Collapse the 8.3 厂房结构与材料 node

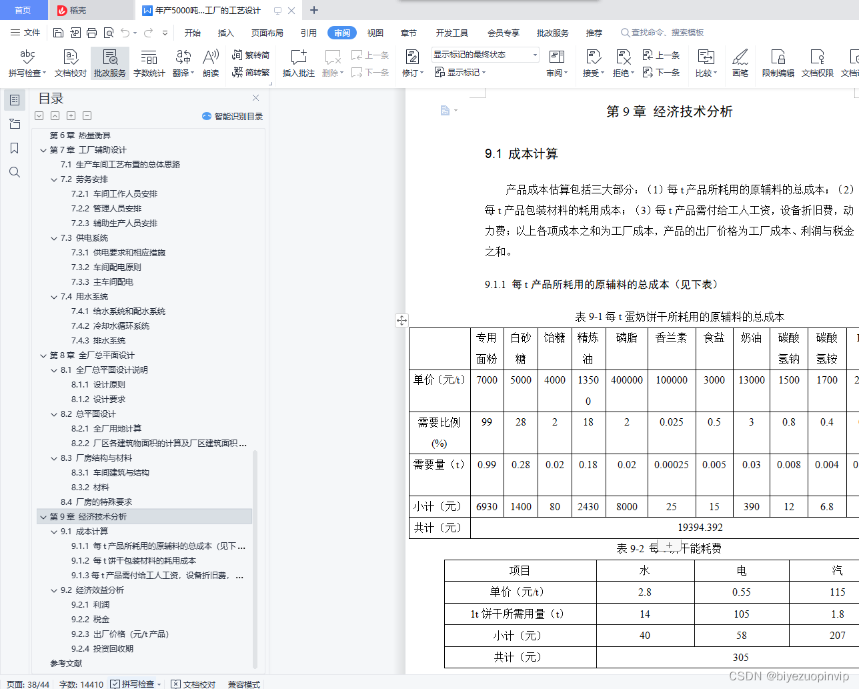pyautogui.click(x=54, y=458)
